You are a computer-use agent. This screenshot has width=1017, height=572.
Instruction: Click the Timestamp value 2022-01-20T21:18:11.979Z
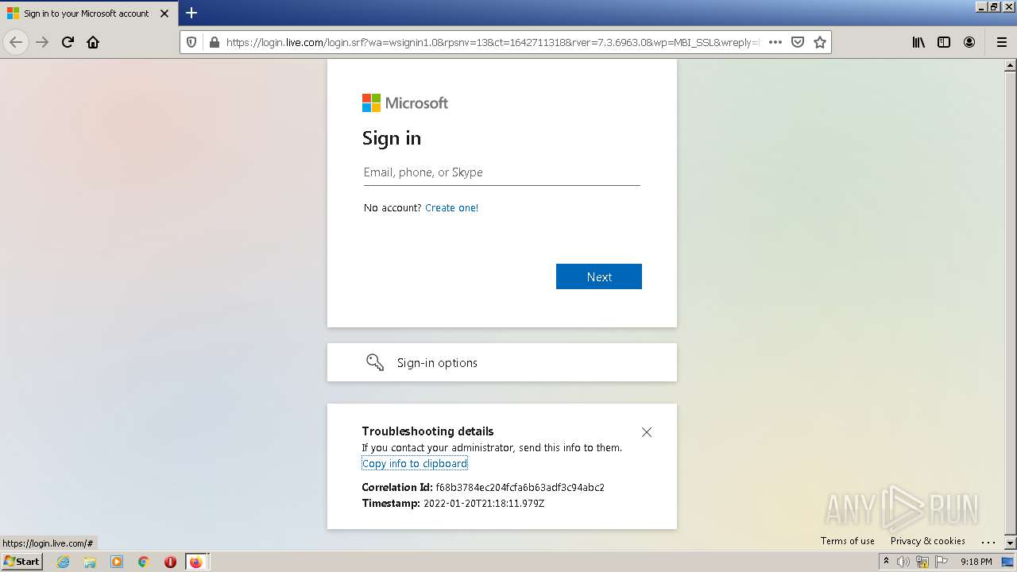pos(484,504)
